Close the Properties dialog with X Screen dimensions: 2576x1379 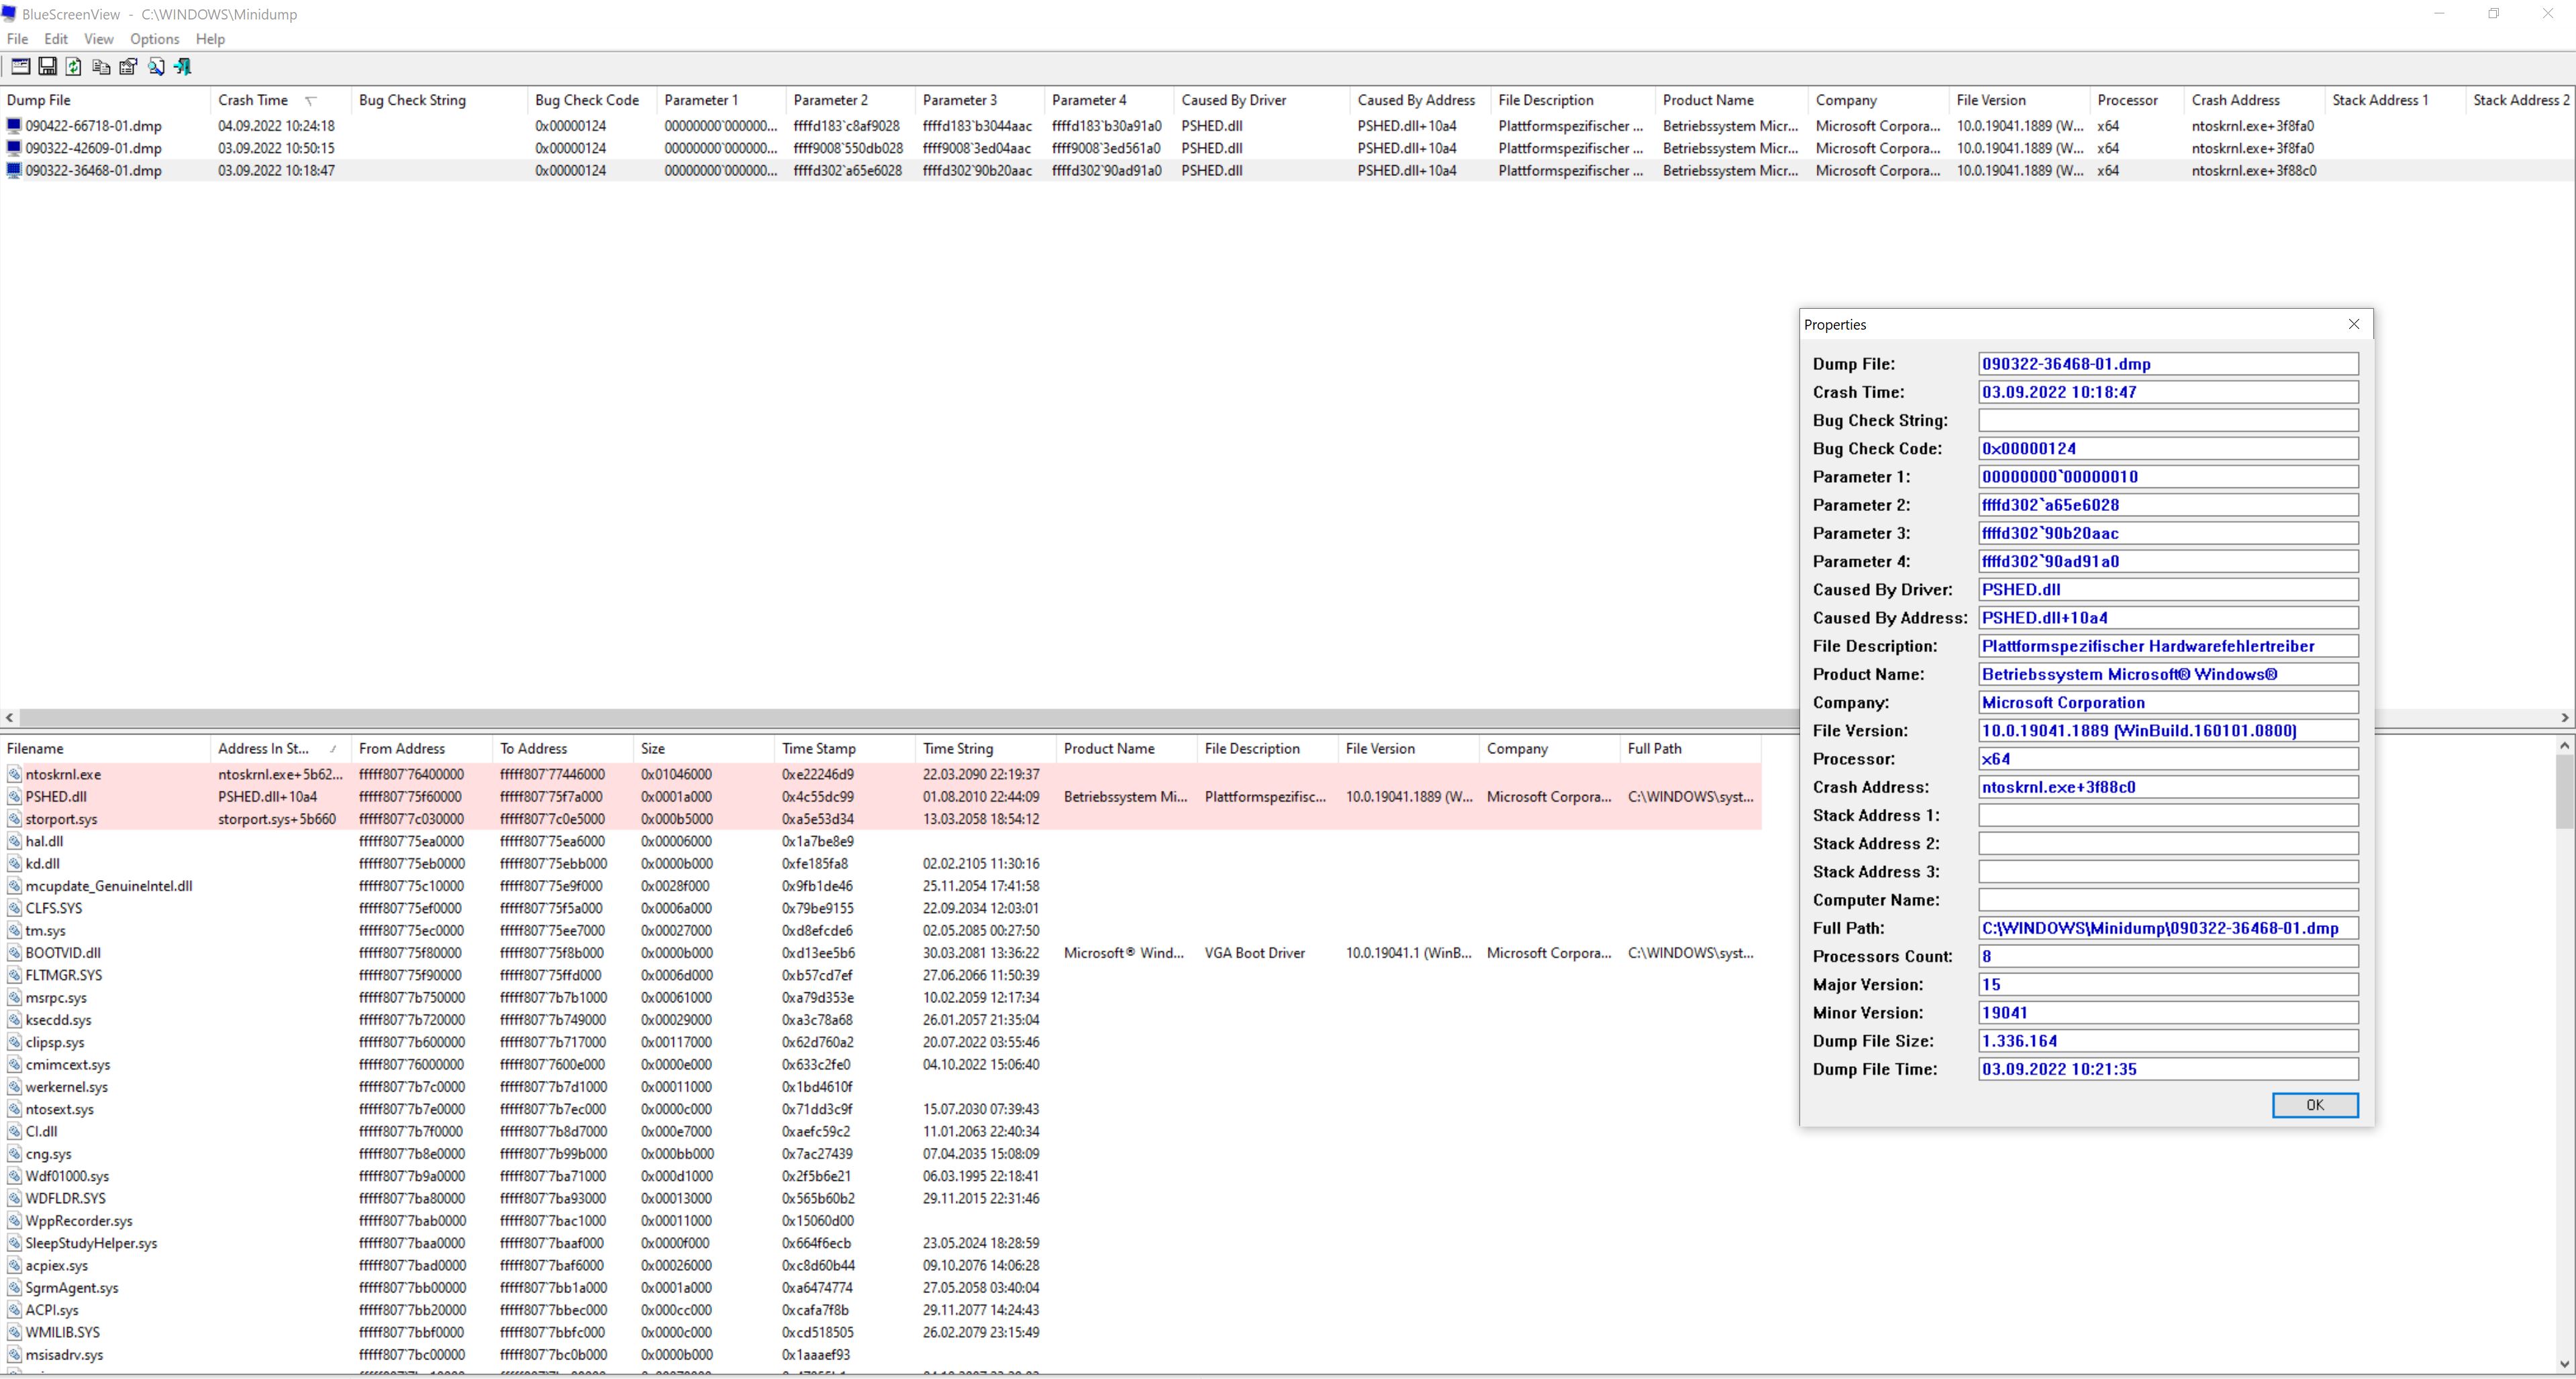[x=2353, y=324]
